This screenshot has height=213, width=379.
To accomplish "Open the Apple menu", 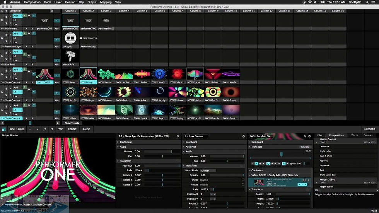I will (x=5, y=2).
